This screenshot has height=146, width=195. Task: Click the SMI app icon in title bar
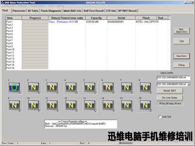3,2
